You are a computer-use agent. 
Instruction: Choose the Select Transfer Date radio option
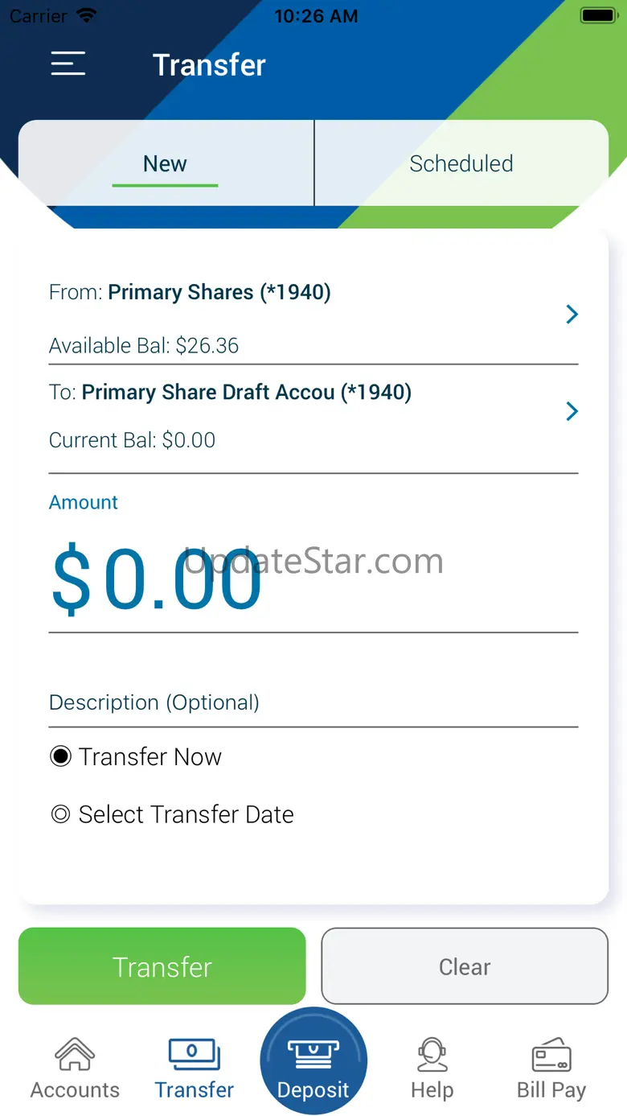61,814
